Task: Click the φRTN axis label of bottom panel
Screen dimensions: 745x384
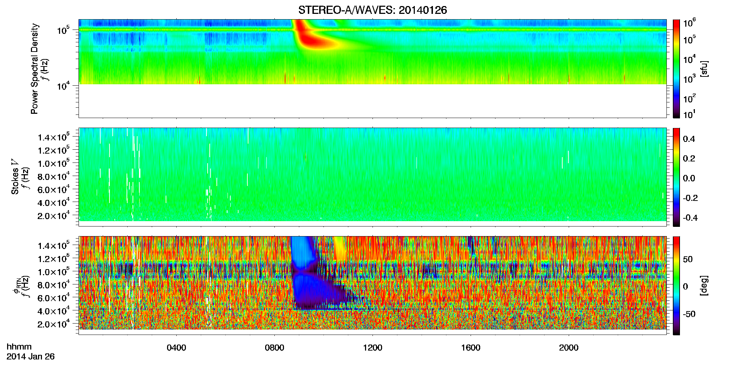Action: click(x=16, y=286)
